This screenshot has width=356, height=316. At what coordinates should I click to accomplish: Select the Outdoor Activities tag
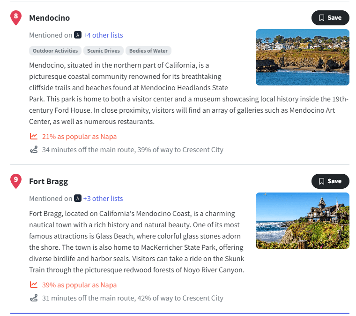click(x=55, y=51)
